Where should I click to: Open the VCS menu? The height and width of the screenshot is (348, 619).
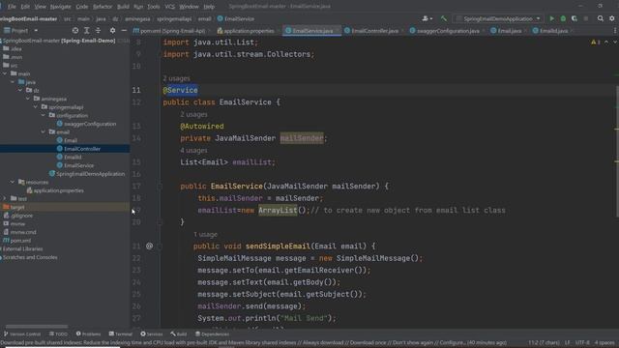[x=170, y=7]
